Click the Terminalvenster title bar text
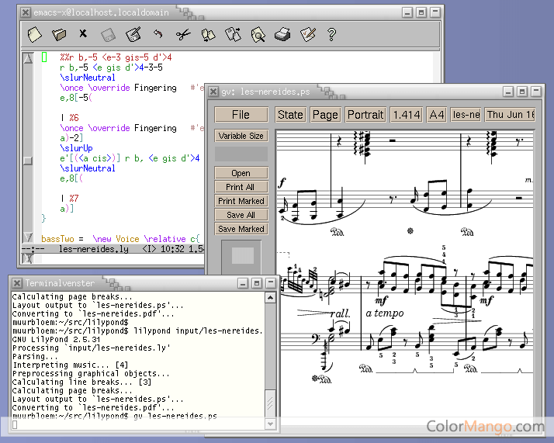Image resolution: width=554 pixels, height=443 pixels. pyautogui.click(x=60, y=283)
